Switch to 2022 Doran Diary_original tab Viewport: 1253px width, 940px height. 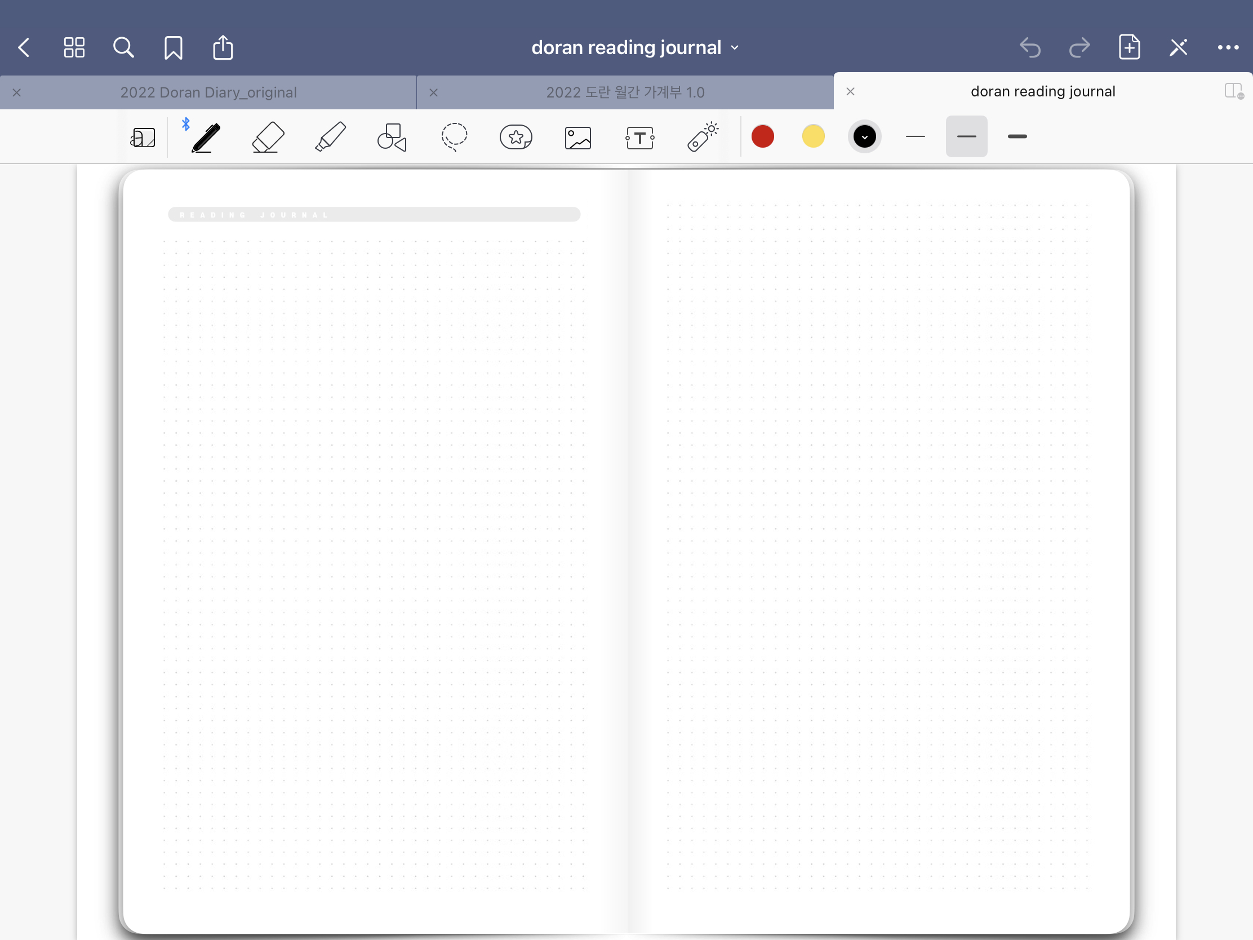coord(208,92)
